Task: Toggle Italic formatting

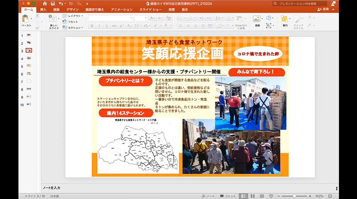Action: tap(100, 26)
